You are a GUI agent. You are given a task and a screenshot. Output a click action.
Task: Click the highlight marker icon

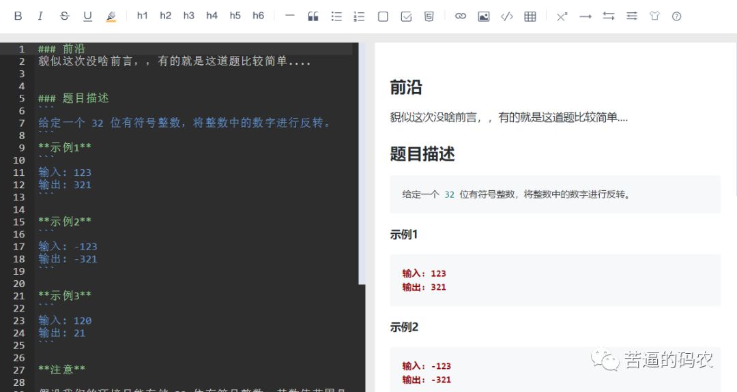pos(111,16)
